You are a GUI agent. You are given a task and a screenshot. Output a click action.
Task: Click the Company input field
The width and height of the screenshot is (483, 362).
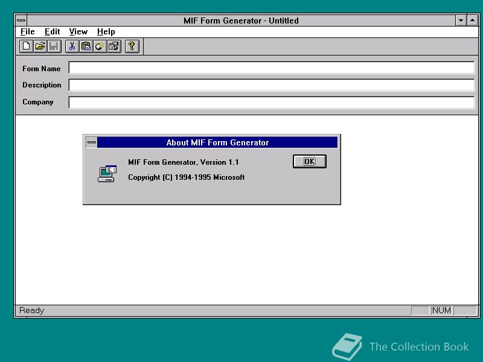click(x=271, y=103)
